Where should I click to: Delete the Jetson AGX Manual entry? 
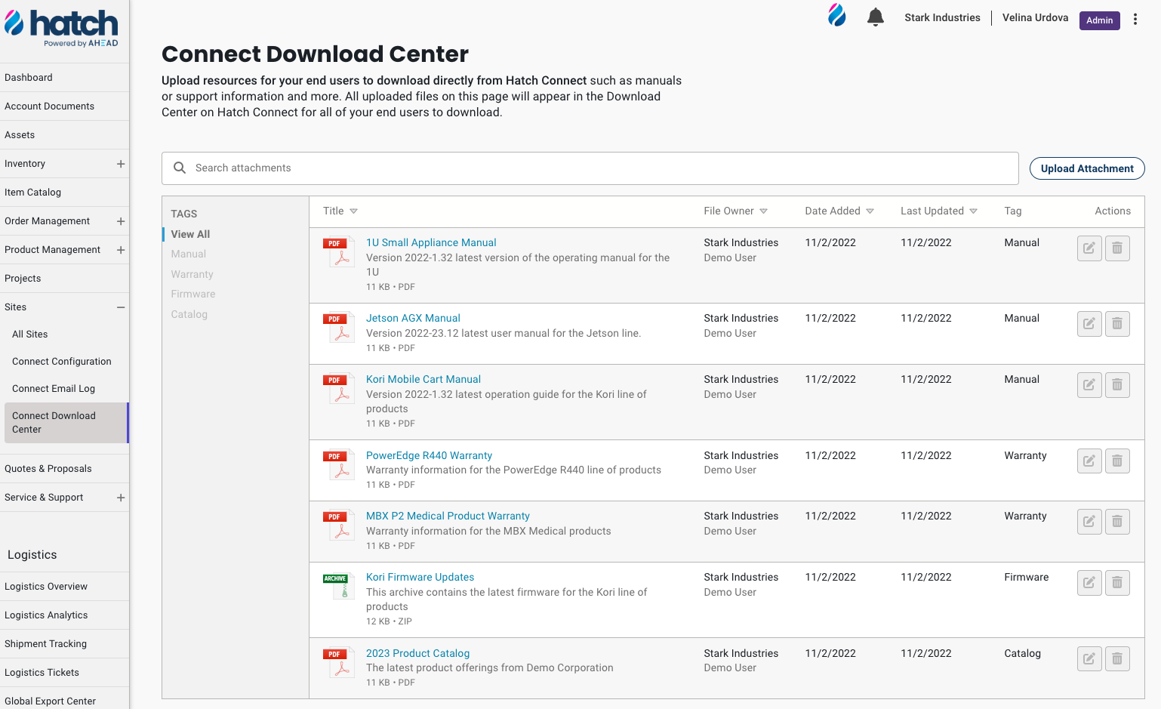pos(1117,324)
